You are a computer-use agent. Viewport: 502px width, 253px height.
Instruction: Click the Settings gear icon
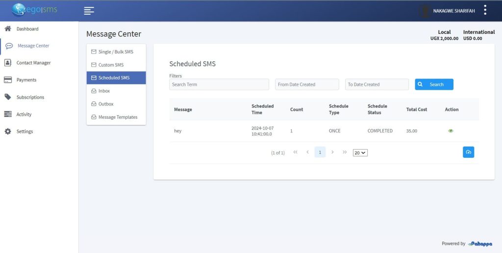(x=8, y=131)
